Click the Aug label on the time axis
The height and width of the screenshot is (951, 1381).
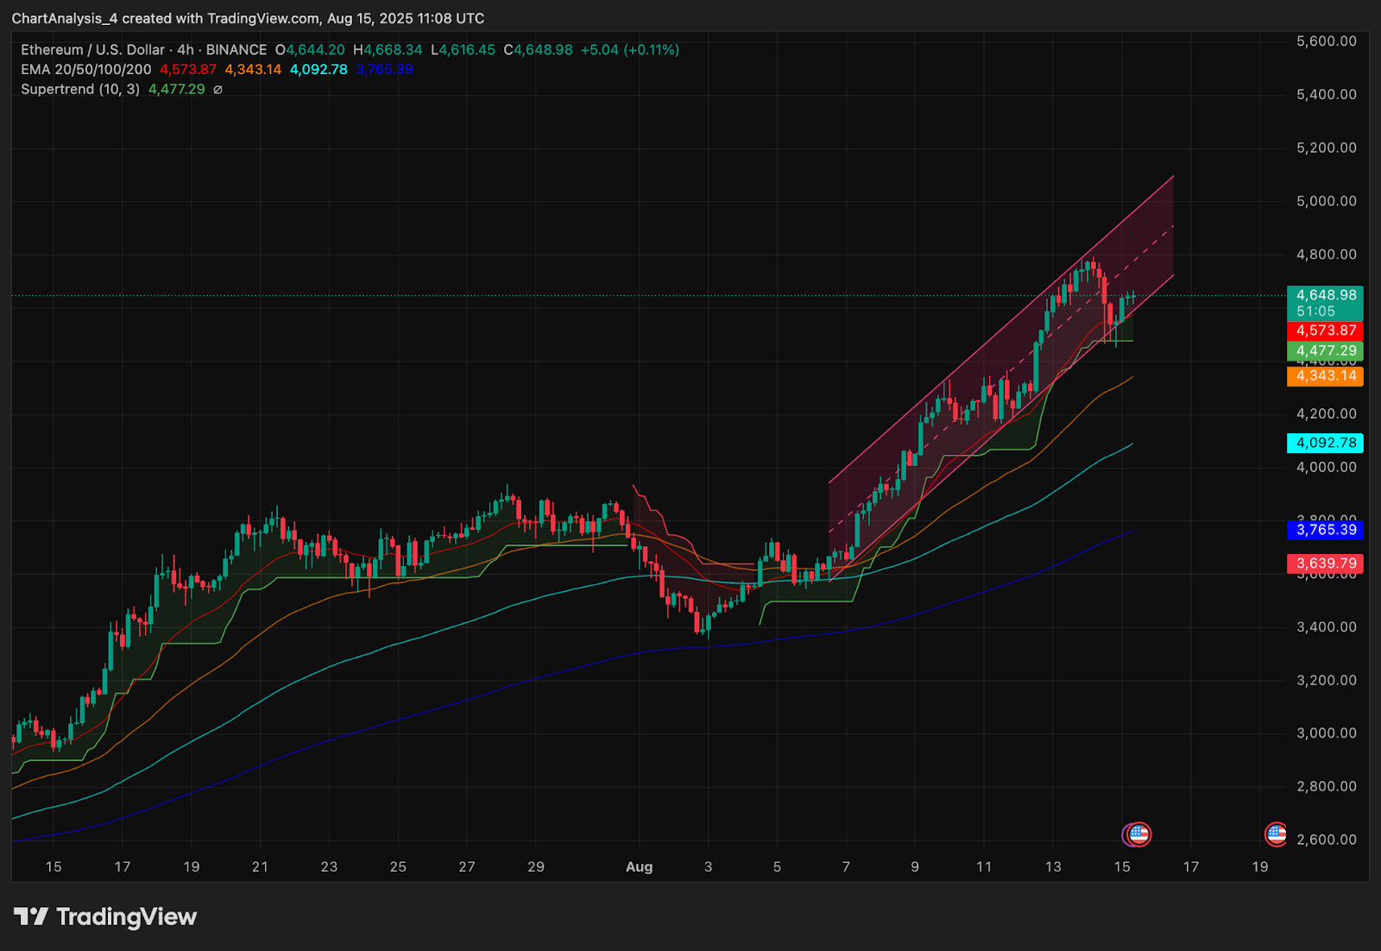click(639, 866)
